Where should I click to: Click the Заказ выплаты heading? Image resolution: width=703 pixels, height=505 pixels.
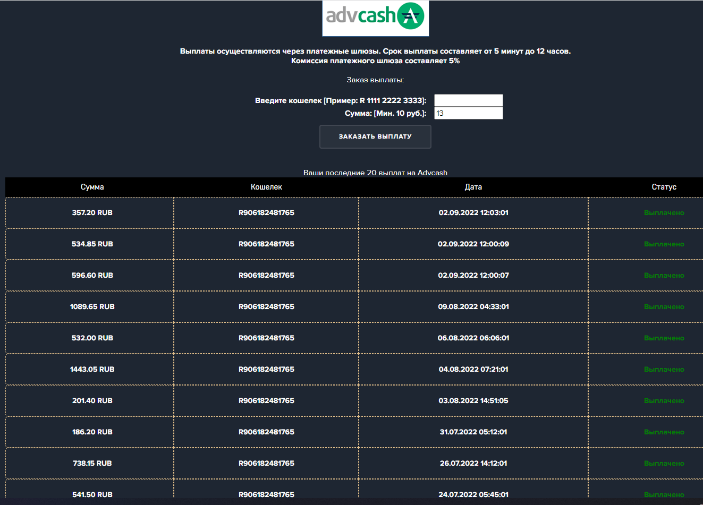coord(375,80)
